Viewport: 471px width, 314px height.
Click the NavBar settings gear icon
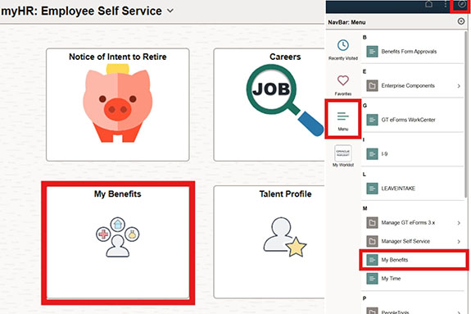tap(461, 21)
